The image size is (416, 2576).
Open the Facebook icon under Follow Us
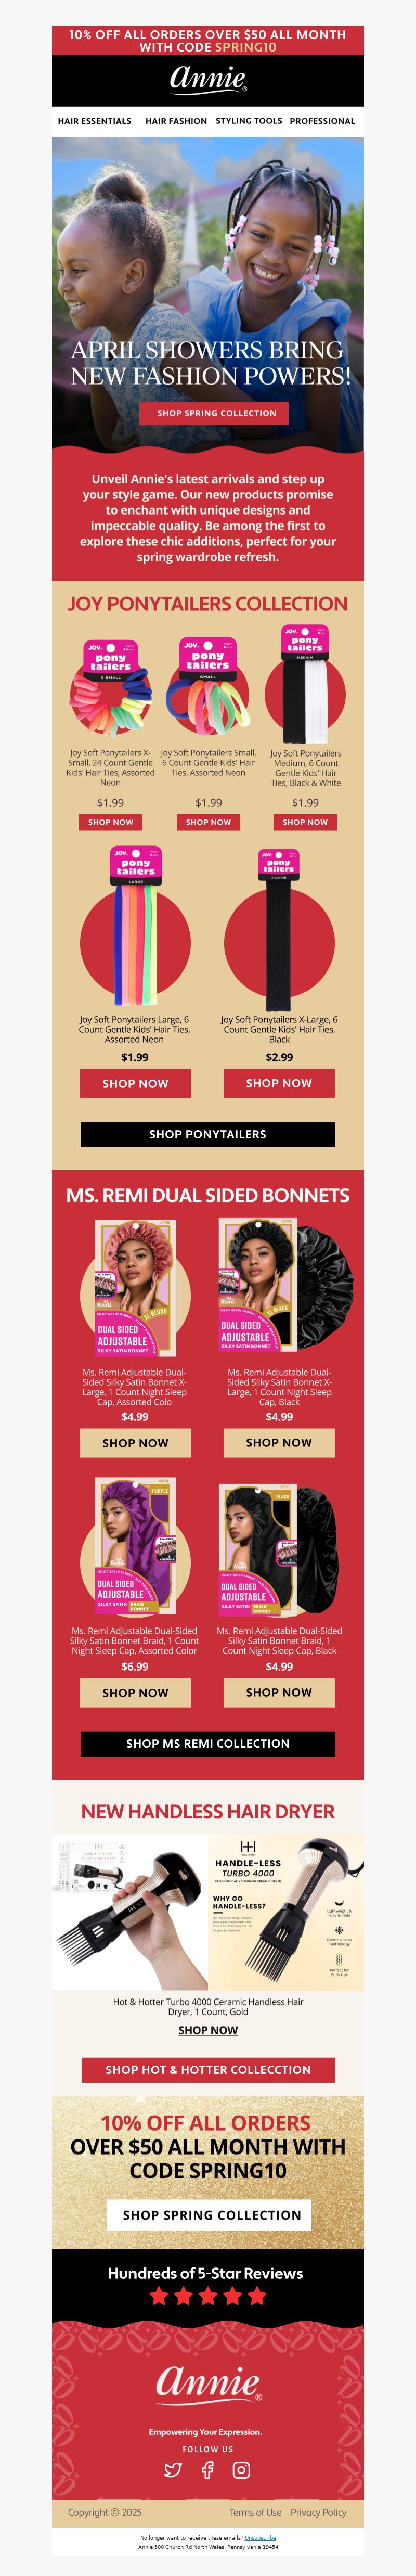pyautogui.click(x=207, y=2469)
